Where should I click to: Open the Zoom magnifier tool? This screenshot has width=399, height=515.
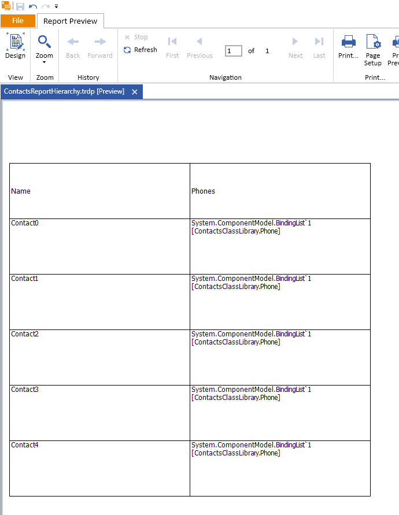44,42
